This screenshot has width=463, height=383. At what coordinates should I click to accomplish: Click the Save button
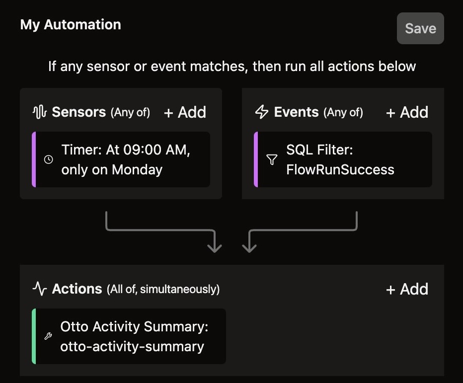420,28
